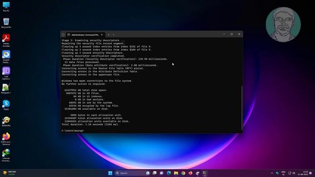Launch the Adobe Acrobat desktop shortcut
The width and height of the screenshot is (315, 177).
click(x=6, y=40)
